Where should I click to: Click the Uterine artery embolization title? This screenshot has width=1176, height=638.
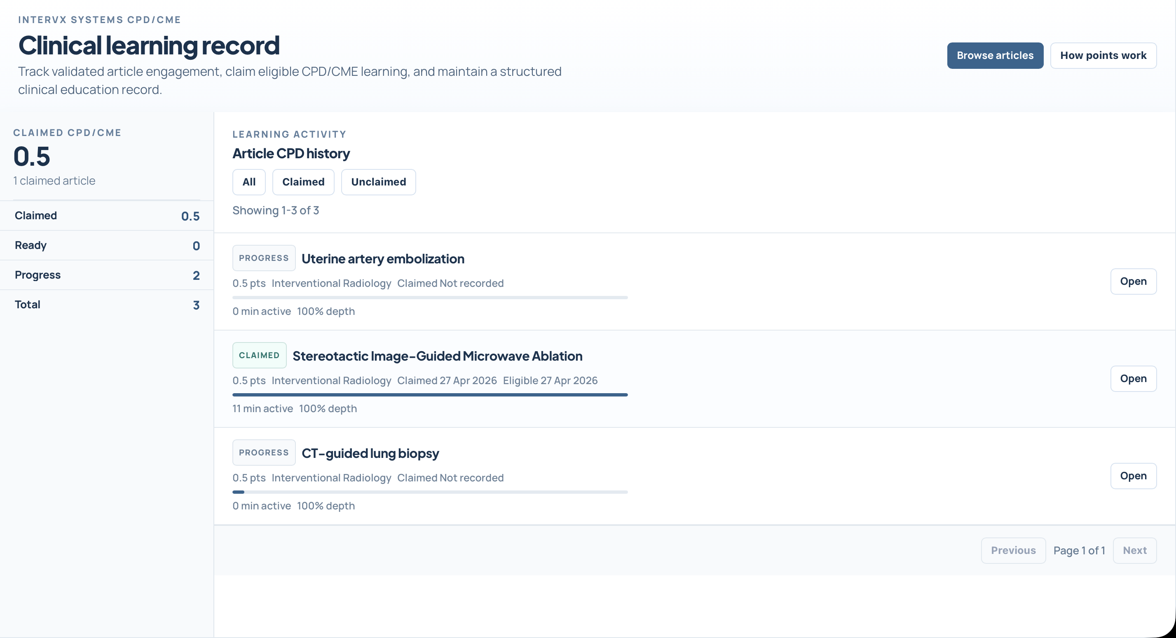click(x=382, y=259)
